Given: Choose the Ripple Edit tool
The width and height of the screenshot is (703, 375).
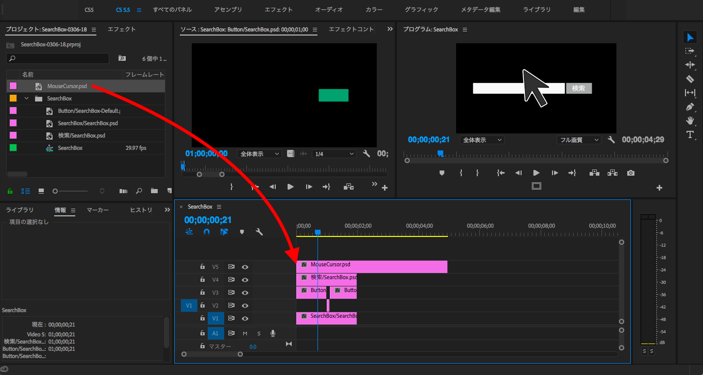Looking at the screenshot, I should 690,65.
